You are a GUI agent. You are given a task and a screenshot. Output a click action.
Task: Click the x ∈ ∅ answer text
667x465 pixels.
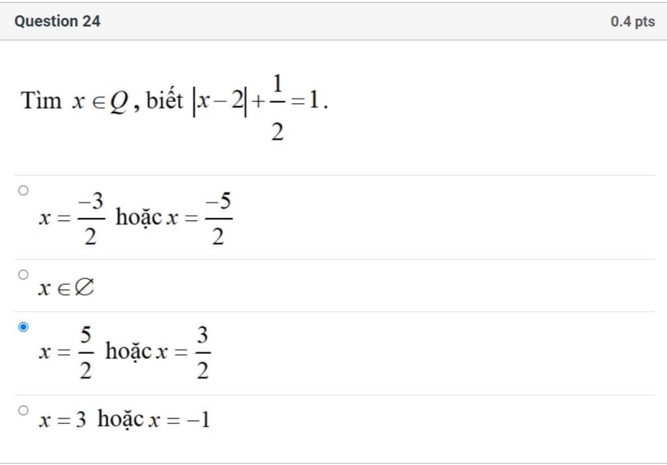coord(66,287)
